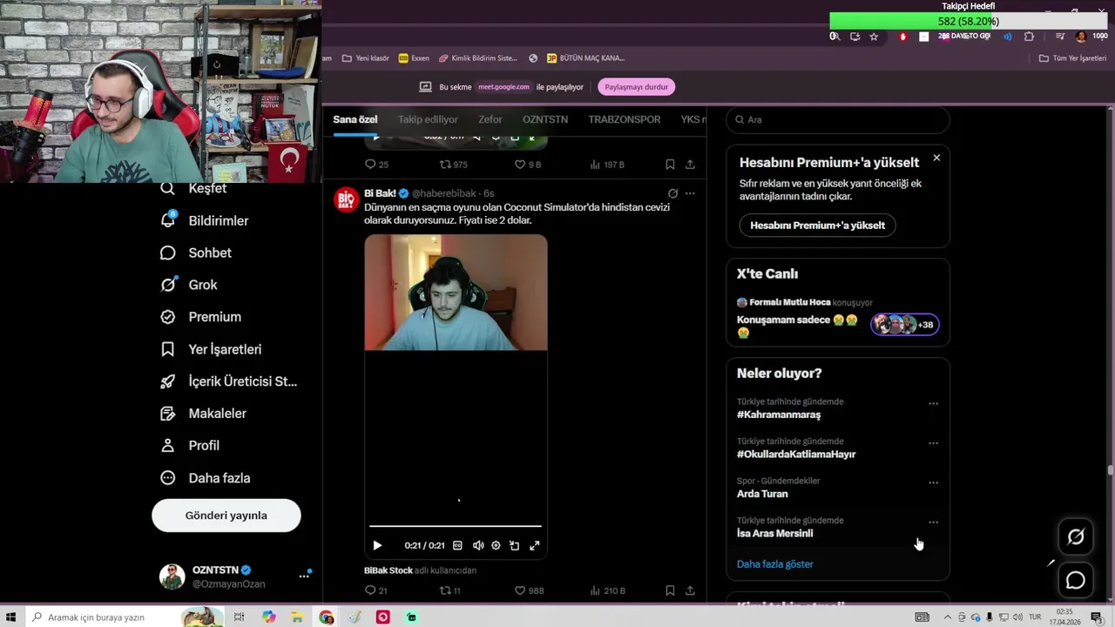The width and height of the screenshot is (1115, 627).
Task: Share the Bi Bak! post
Action: [x=690, y=590]
